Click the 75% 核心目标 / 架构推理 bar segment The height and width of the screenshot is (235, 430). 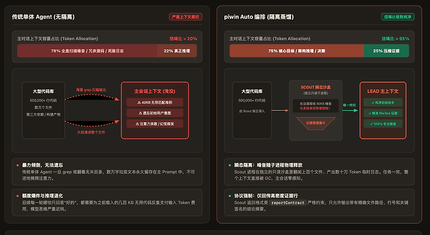click(297, 50)
